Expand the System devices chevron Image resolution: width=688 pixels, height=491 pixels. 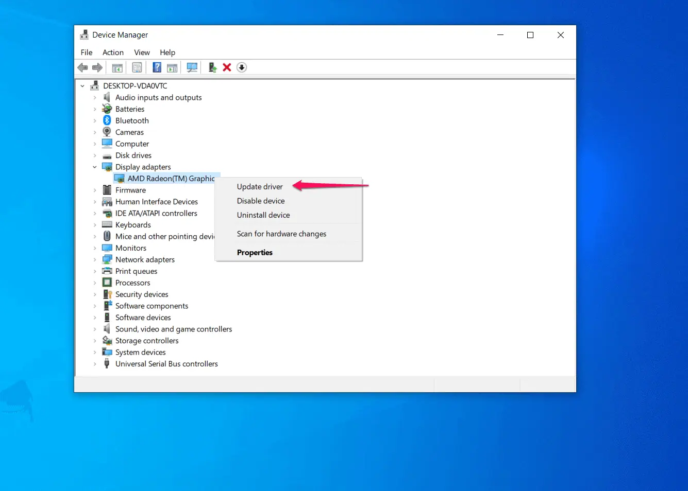95,352
